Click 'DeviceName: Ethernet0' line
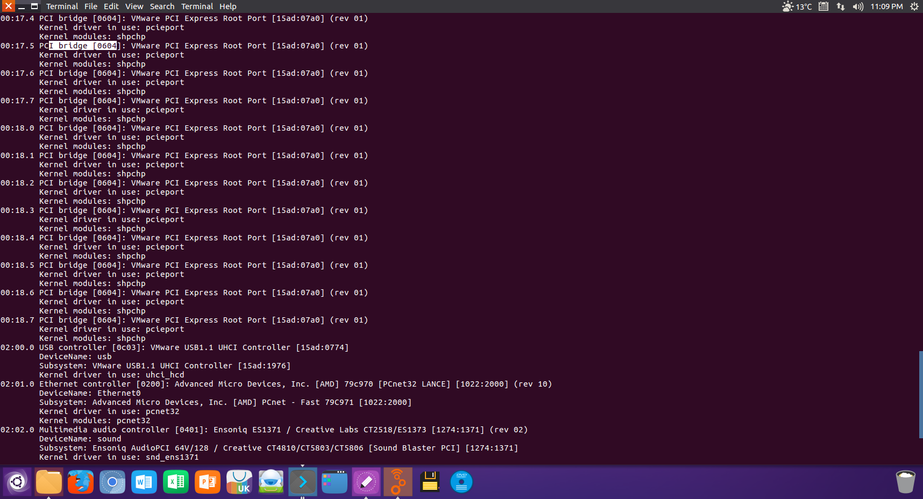 click(90, 393)
